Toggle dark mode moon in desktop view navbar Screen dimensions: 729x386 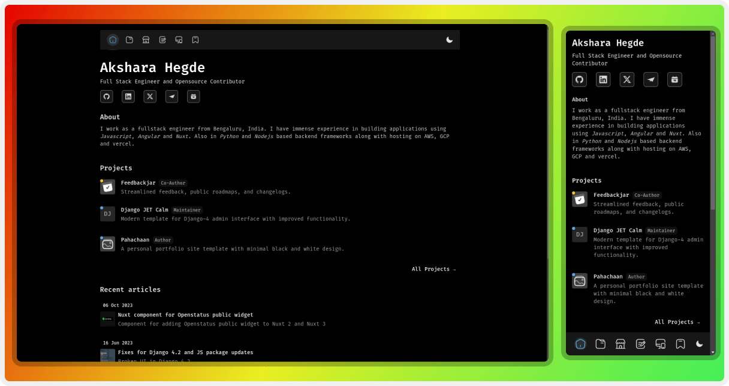pos(450,40)
